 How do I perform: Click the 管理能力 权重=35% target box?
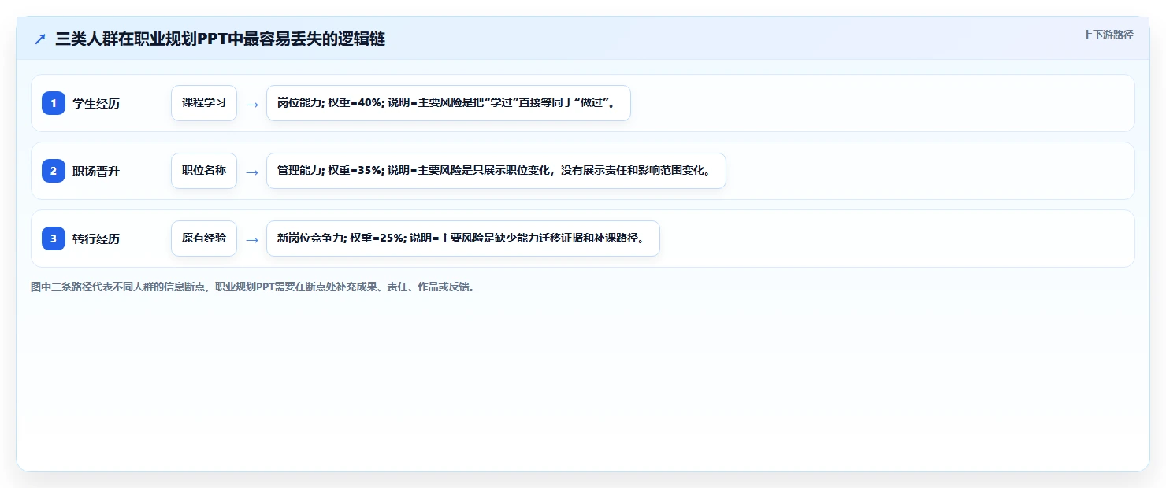(496, 171)
